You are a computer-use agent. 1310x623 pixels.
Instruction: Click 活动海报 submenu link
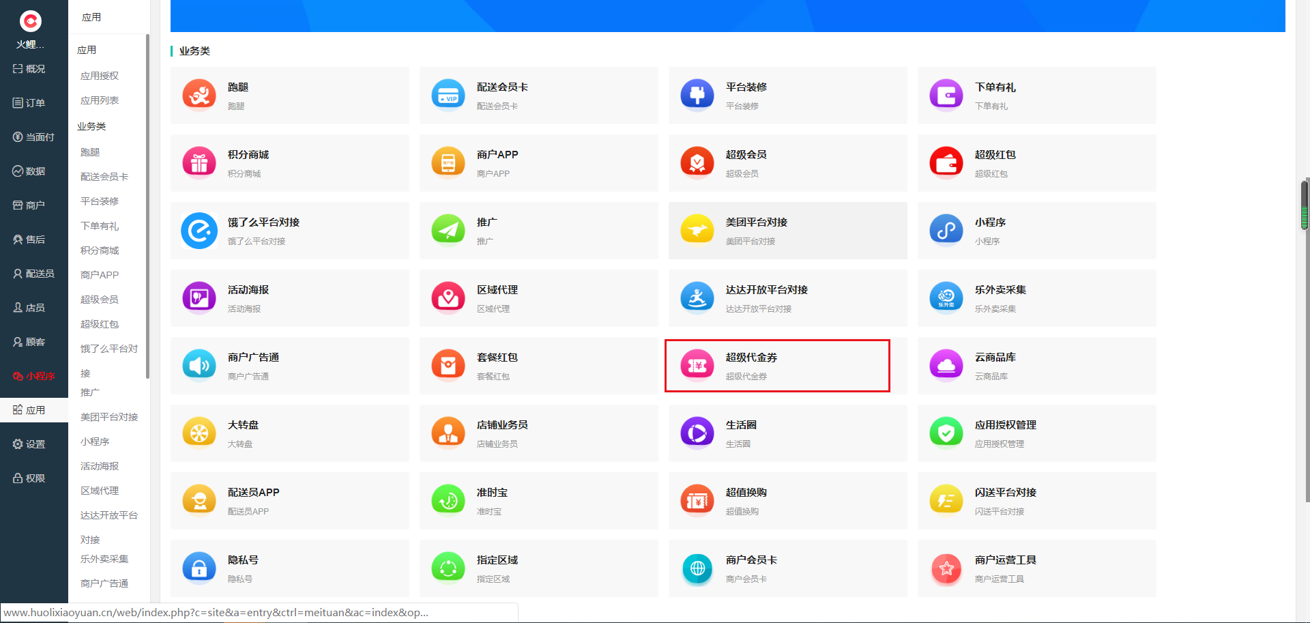(x=100, y=466)
